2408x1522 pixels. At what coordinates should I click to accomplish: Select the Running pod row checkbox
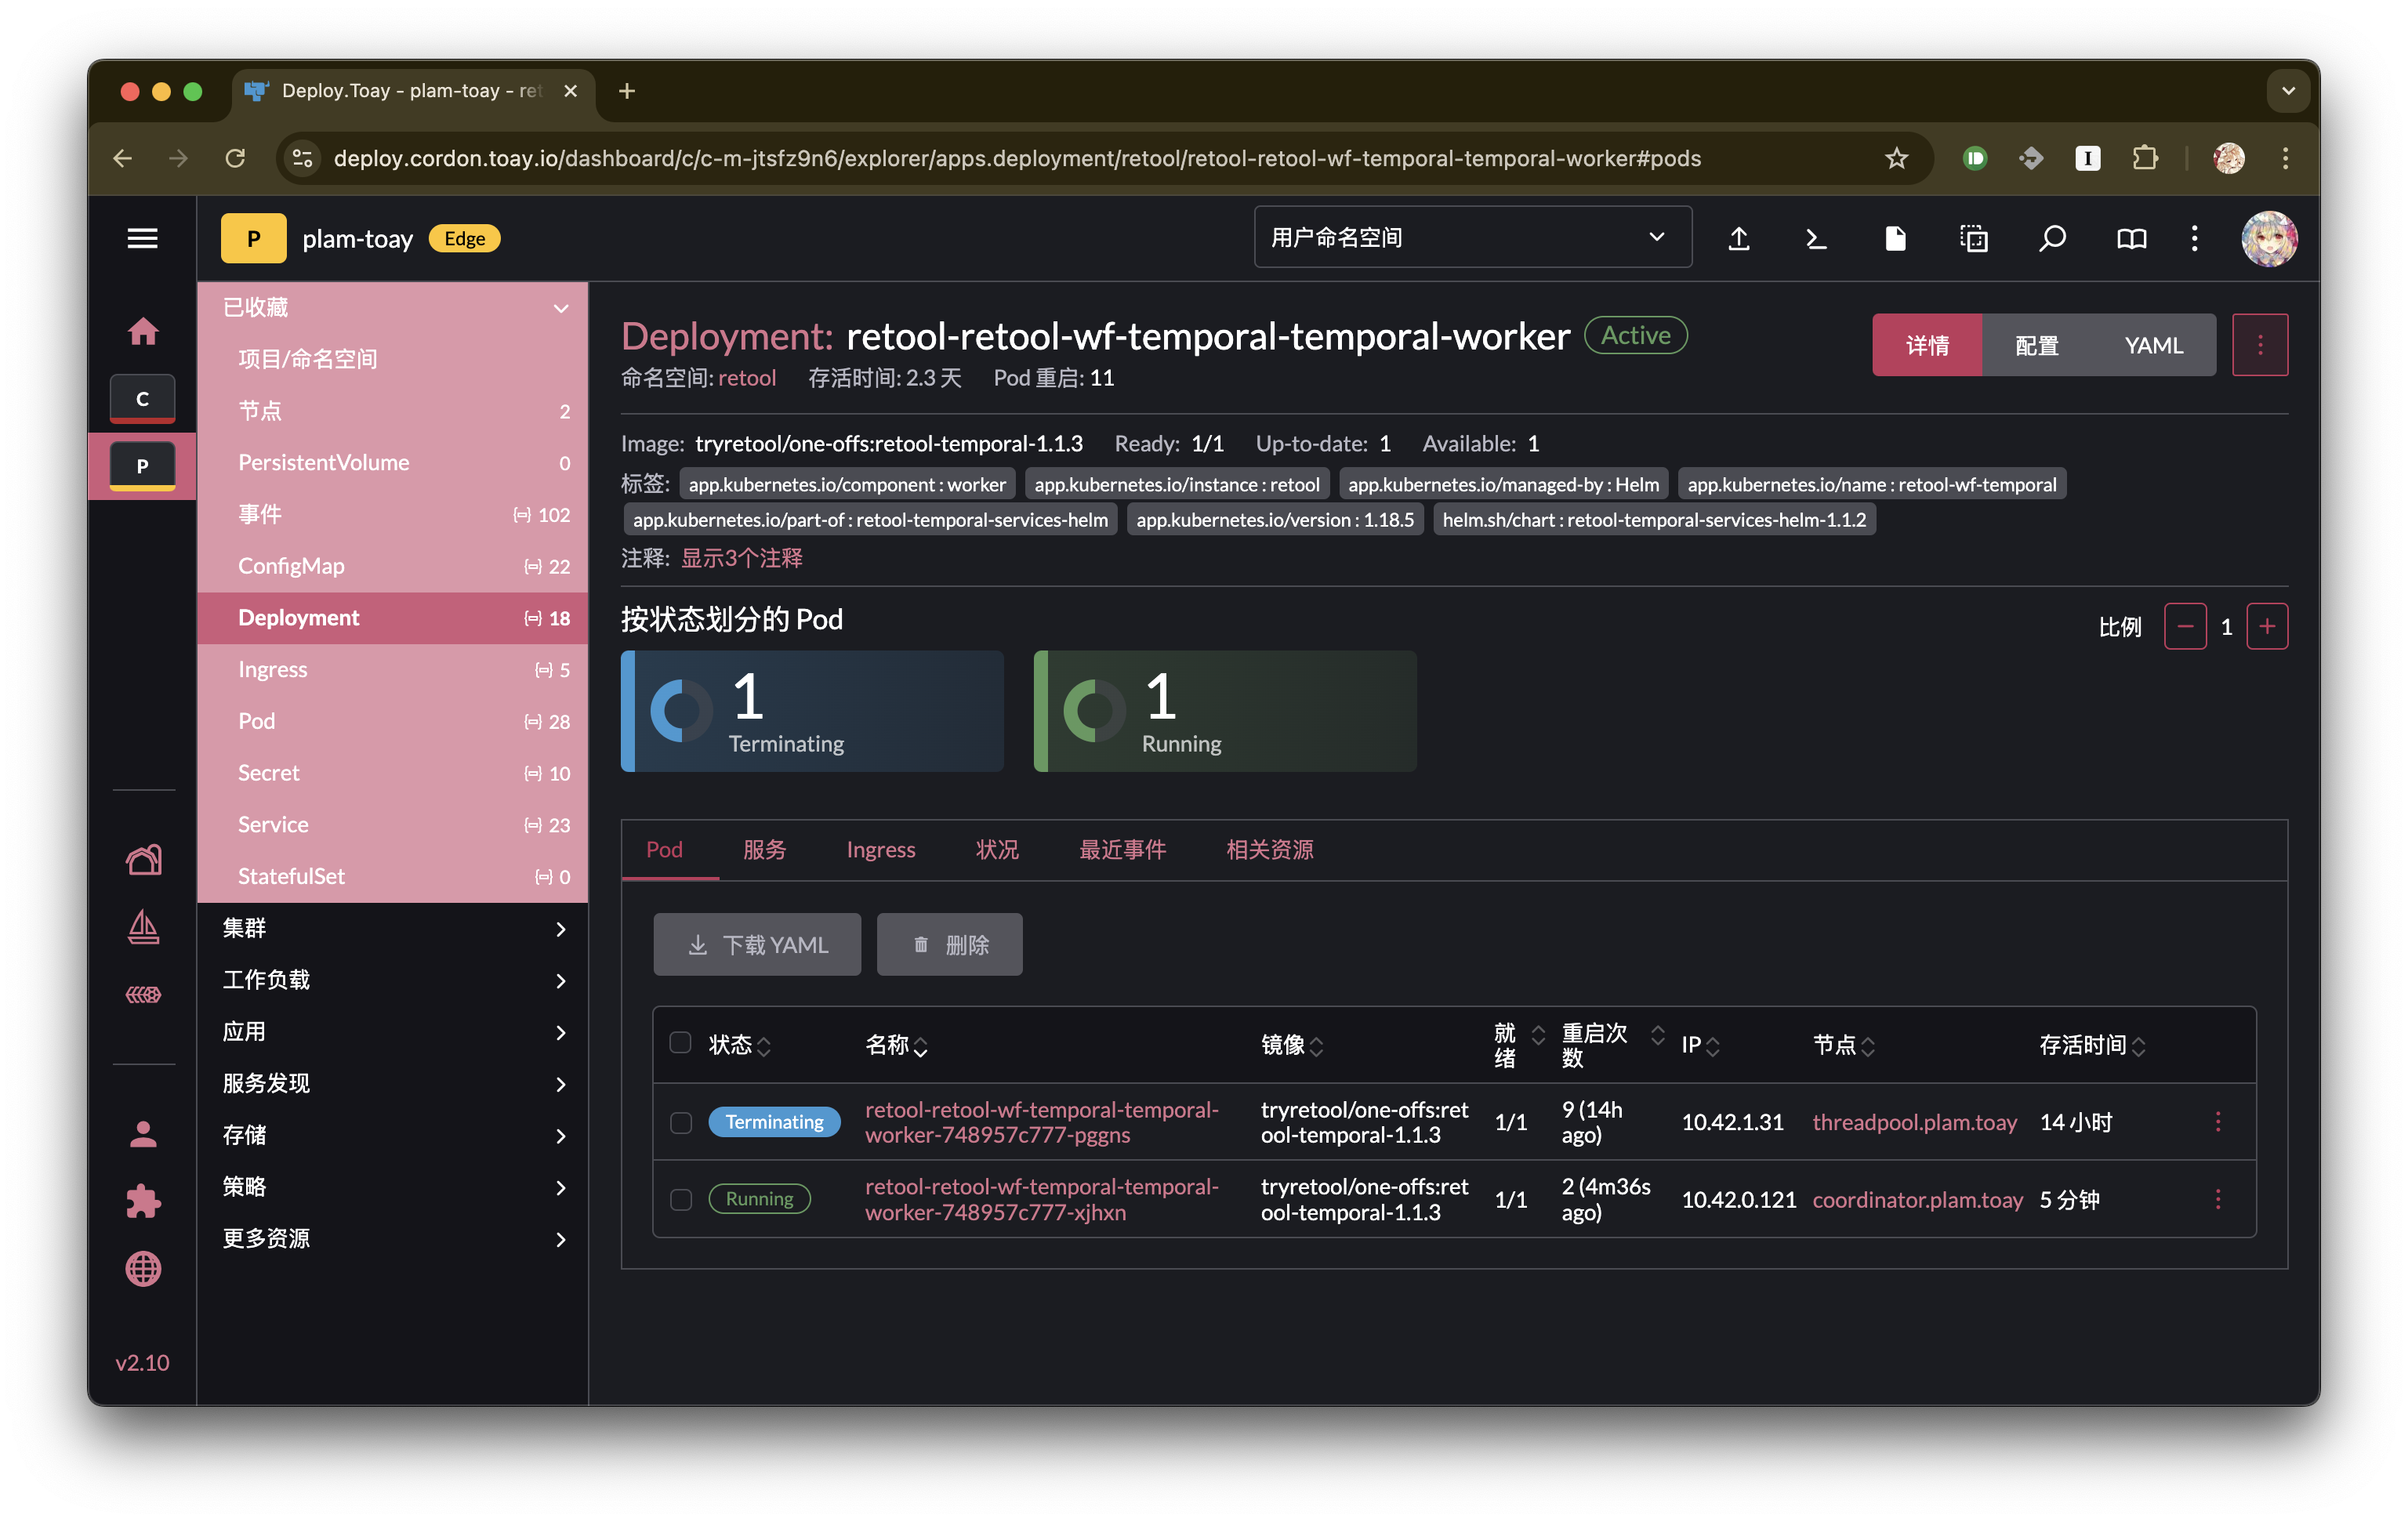[681, 1199]
